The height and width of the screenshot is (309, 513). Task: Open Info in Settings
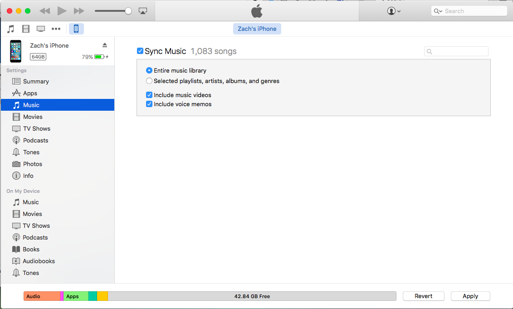pyautogui.click(x=58, y=176)
